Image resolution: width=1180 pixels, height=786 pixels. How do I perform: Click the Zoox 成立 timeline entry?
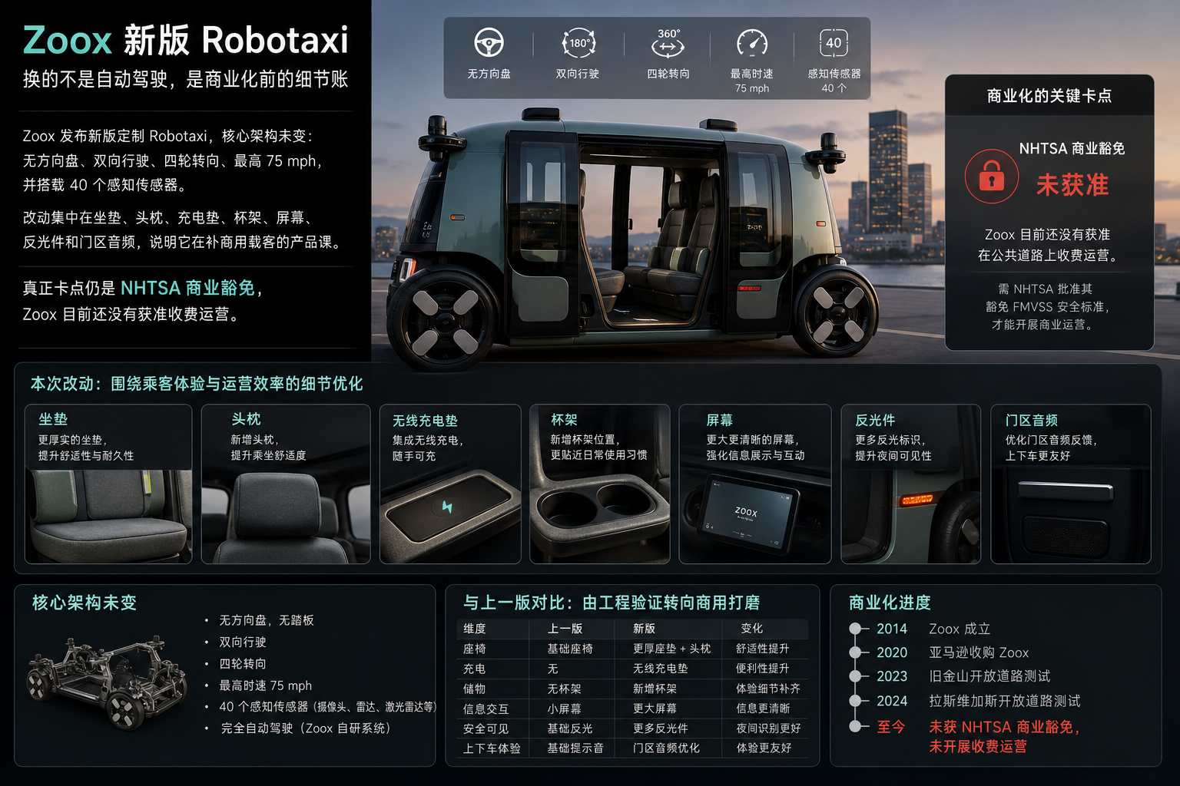pyautogui.click(x=960, y=629)
